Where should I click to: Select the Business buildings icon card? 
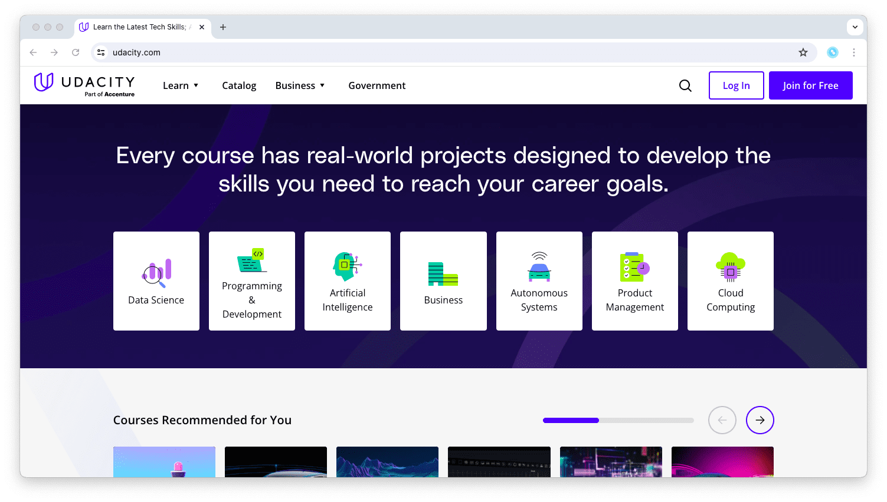(443, 274)
